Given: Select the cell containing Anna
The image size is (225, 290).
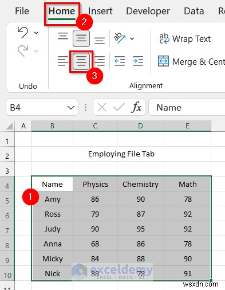Looking at the screenshot, I should 52,244.
